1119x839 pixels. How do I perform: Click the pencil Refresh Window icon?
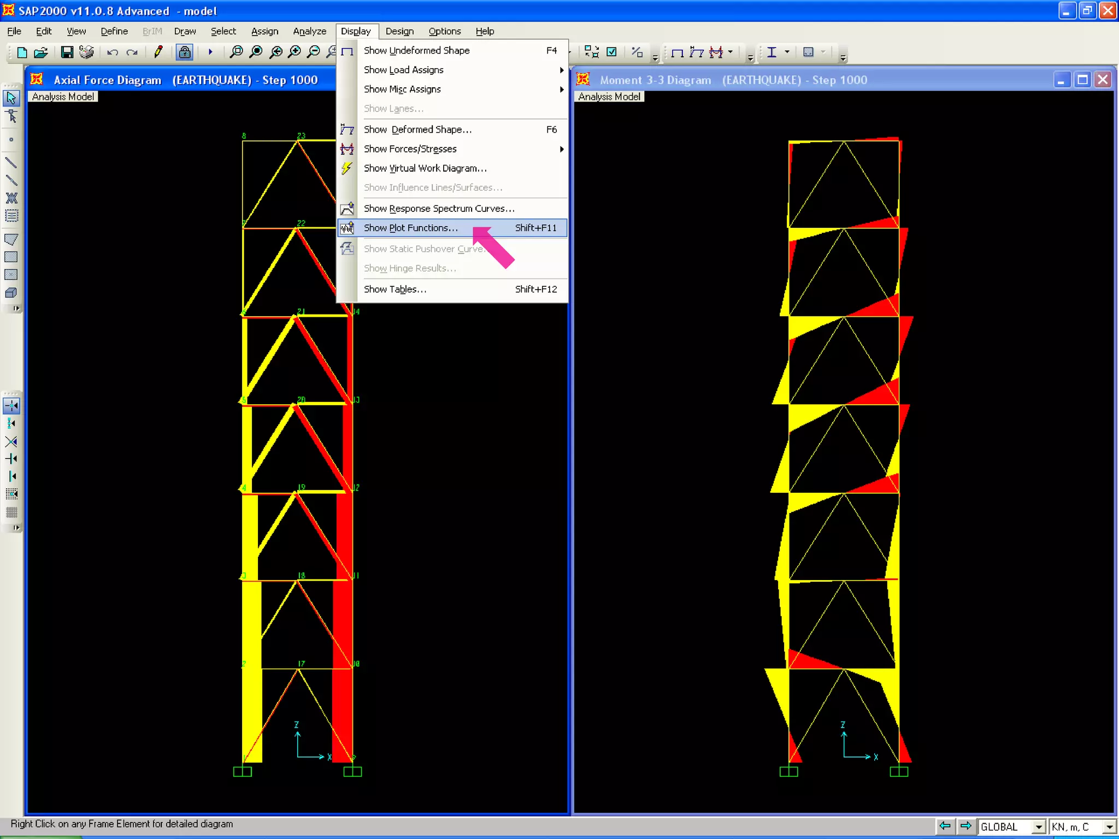click(x=158, y=52)
